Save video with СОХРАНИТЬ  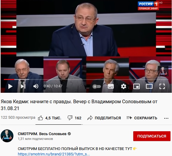click(x=142, y=118)
